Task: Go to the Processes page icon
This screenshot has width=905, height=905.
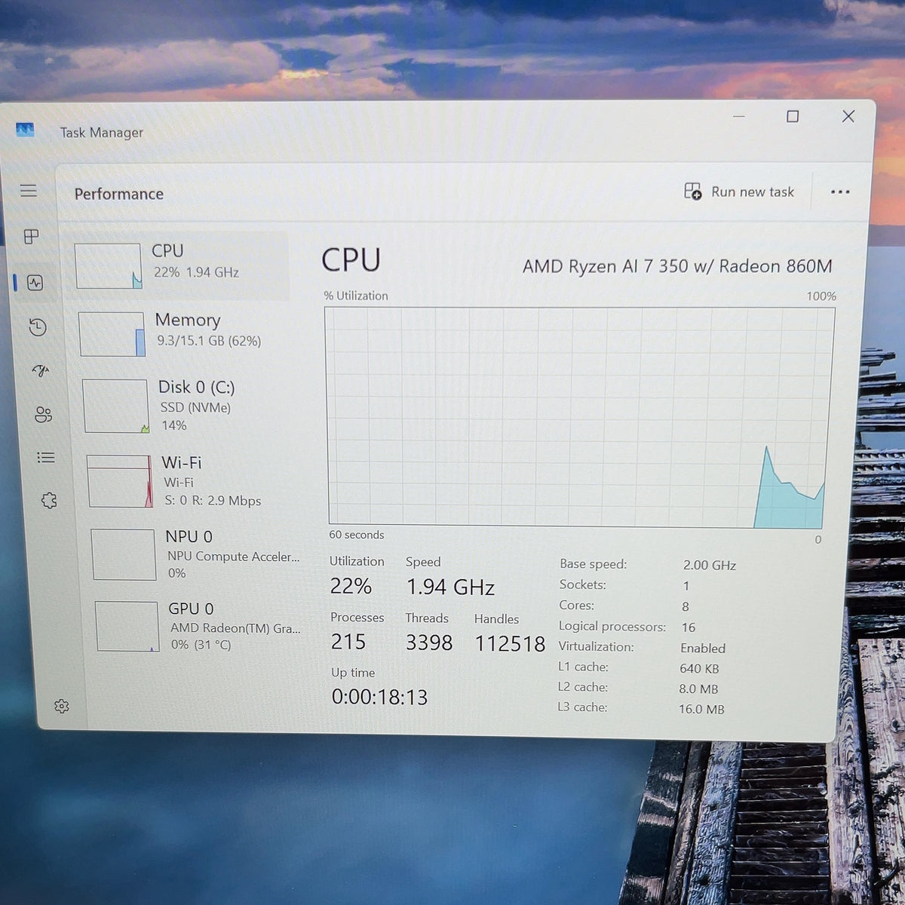Action: coord(31,237)
